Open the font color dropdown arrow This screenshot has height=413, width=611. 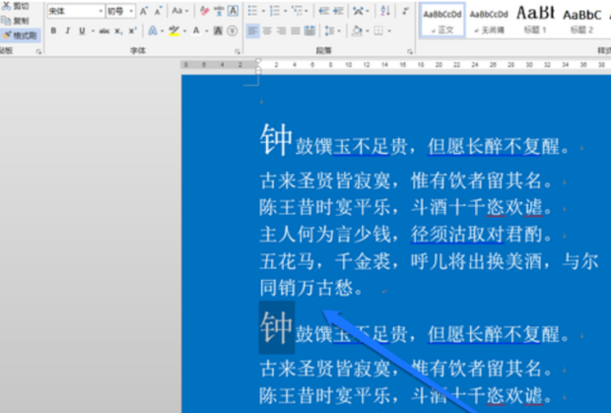click(x=207, y=31)
